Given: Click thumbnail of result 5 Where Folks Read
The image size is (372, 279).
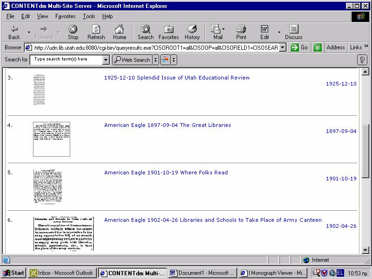Looking at the screenshot, I should [x=48, y=186].
